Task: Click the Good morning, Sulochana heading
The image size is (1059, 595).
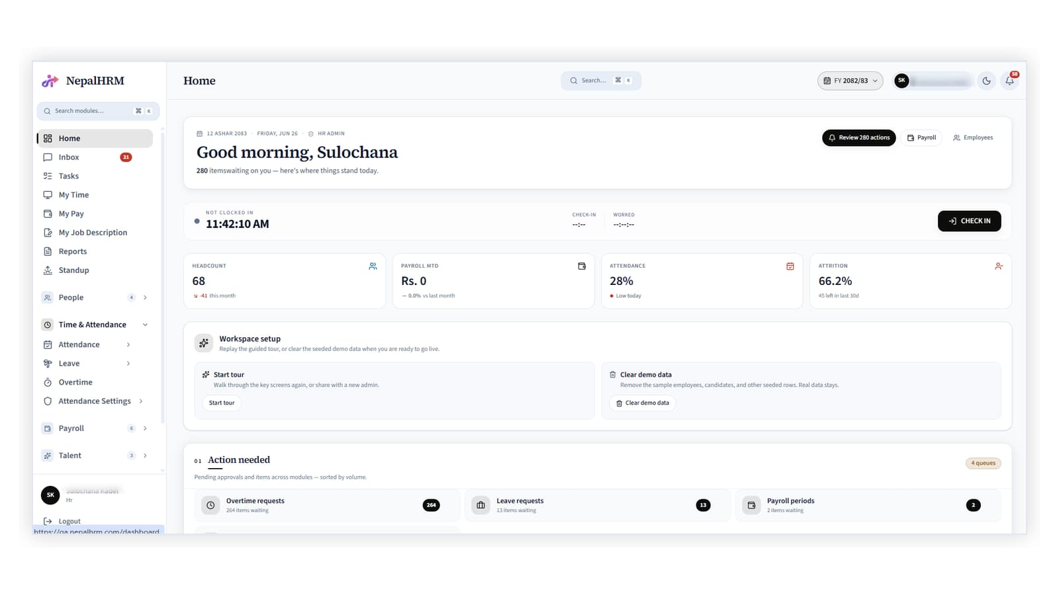Action: point(297,152)
